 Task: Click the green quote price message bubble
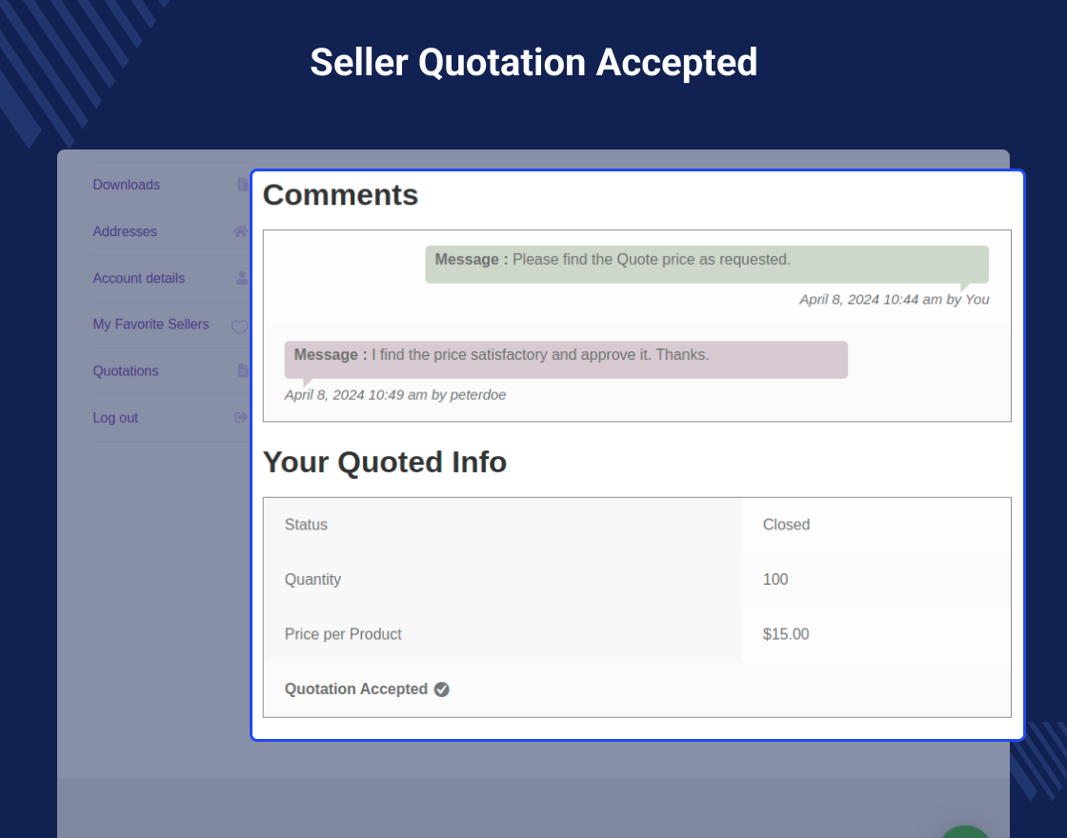click(x=706, y=264)
